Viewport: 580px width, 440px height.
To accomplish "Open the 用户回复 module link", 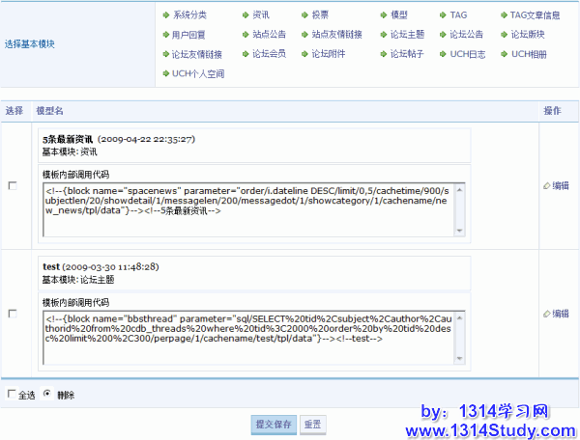I will (188, 35).
